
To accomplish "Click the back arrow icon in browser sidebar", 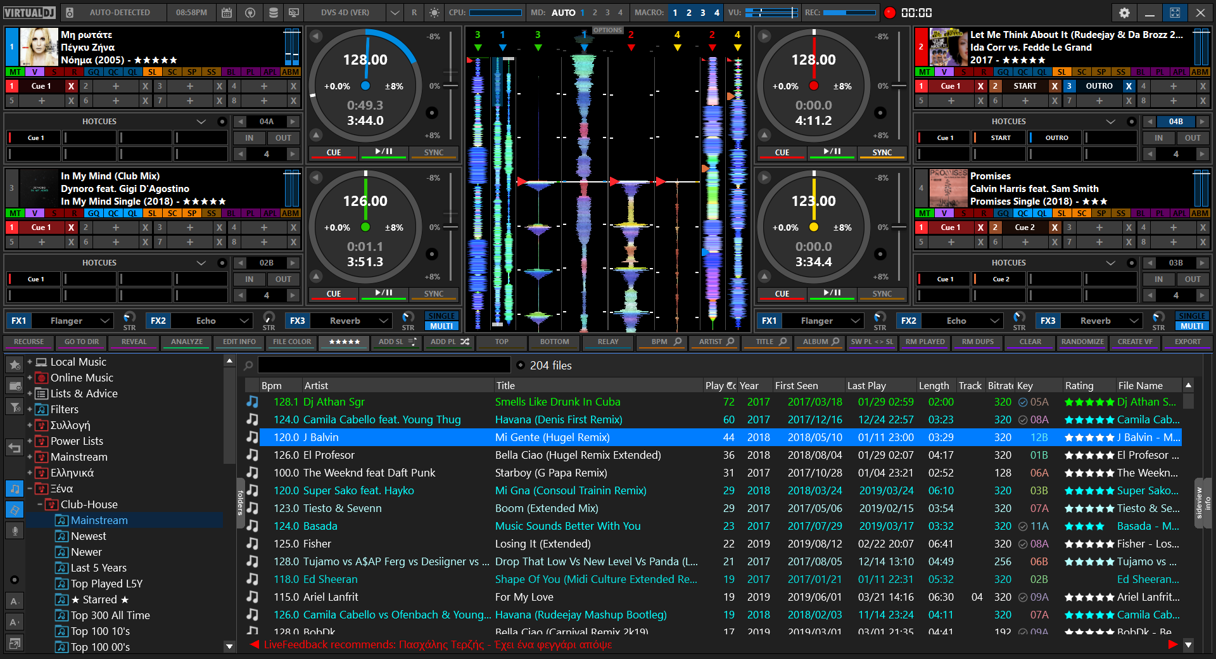I will click(15, 448).
